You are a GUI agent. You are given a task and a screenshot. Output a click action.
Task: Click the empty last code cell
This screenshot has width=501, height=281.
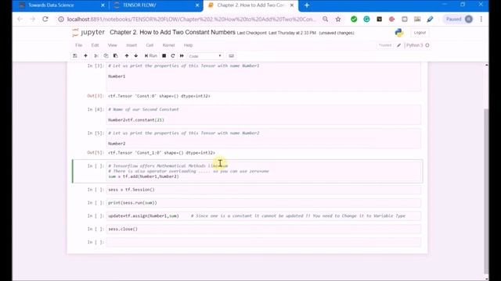(x=264, y=242)
